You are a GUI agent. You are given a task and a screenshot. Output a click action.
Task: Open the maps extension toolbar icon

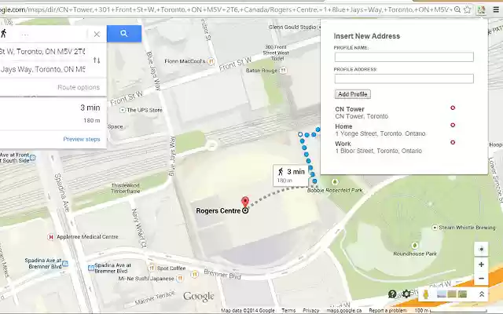[x=481, y=9]
